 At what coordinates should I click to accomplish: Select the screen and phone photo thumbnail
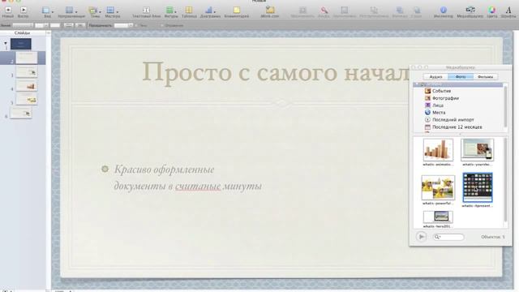478,150
